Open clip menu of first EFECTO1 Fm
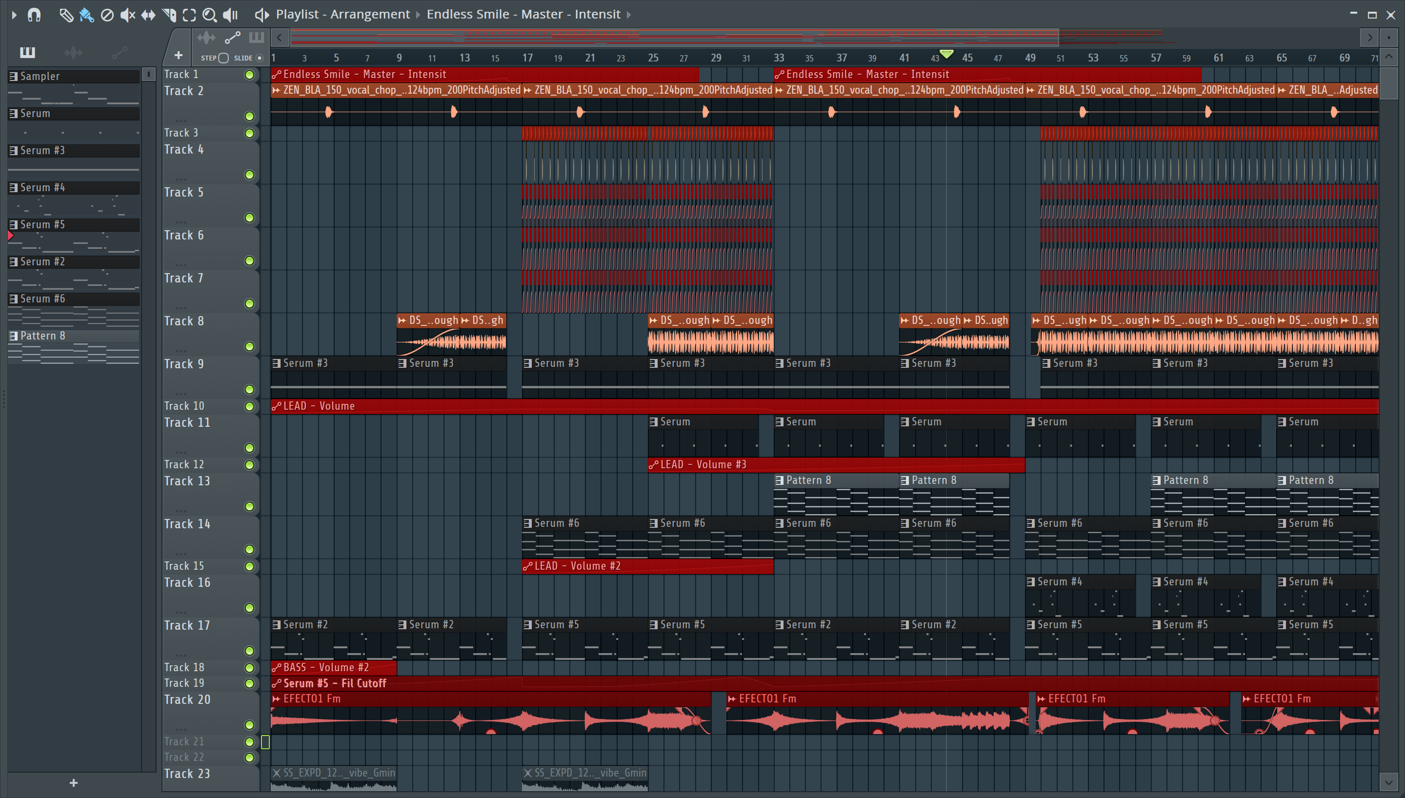 tap(276, 699)
